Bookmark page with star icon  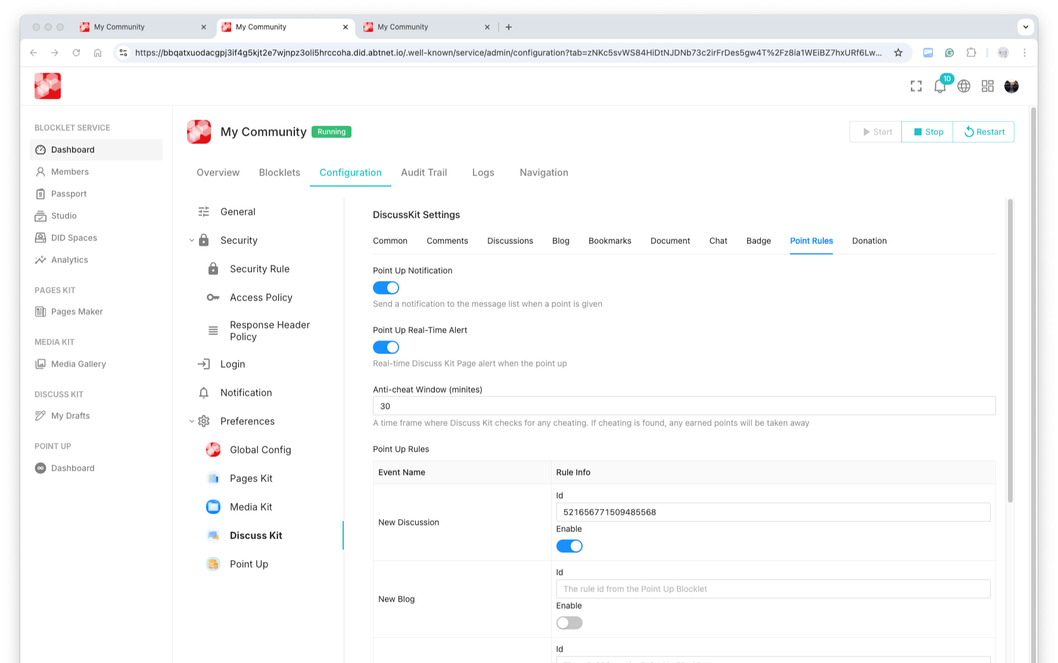point(898,53)
